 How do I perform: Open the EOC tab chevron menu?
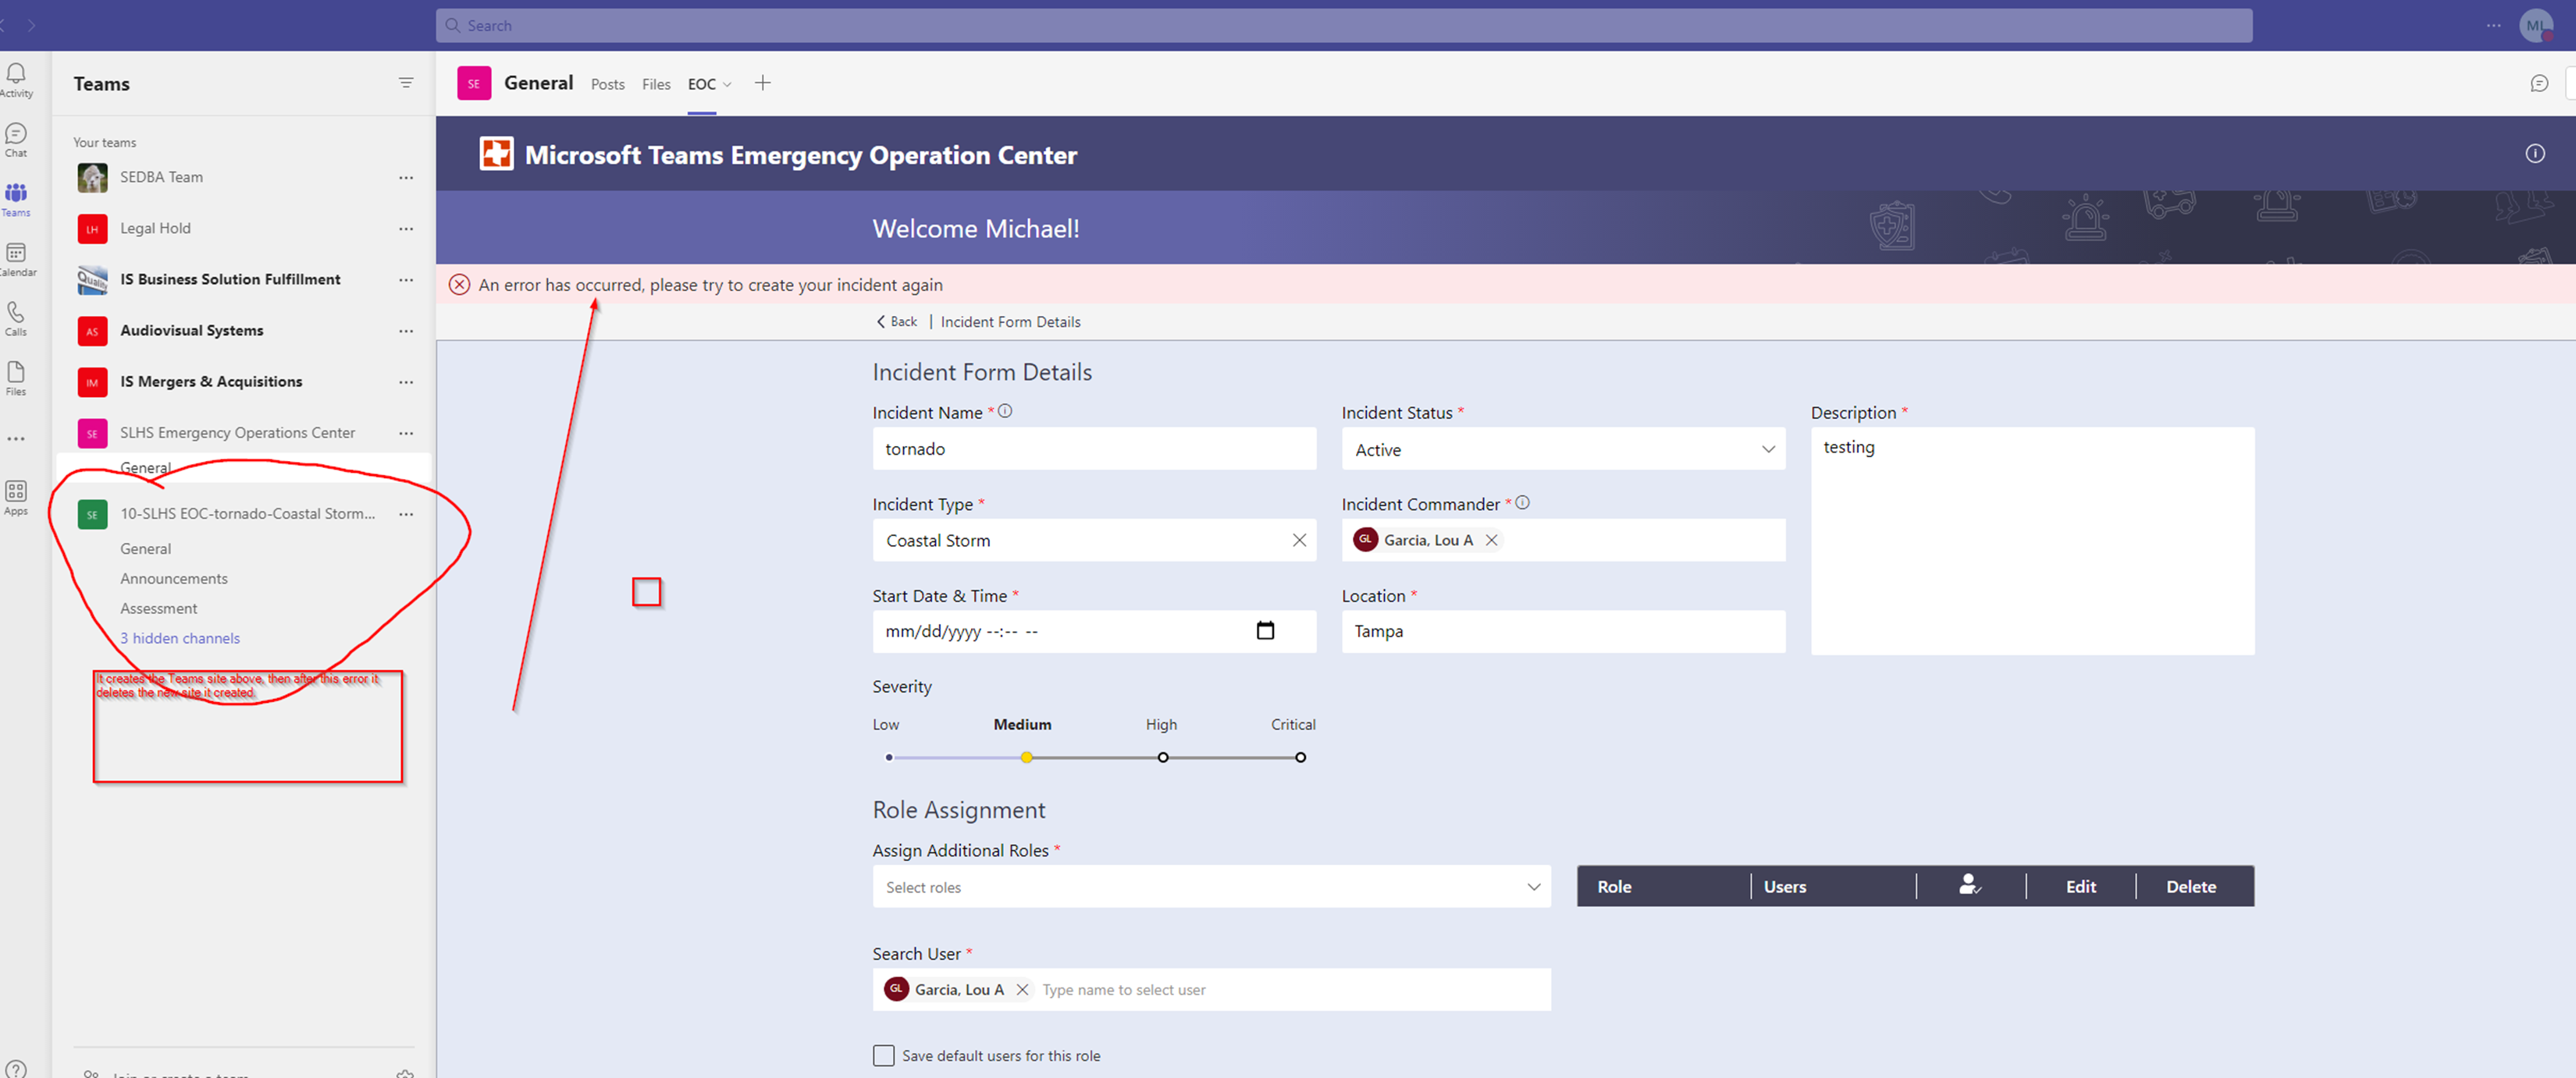pyautogui.click(x=727, y=85)
